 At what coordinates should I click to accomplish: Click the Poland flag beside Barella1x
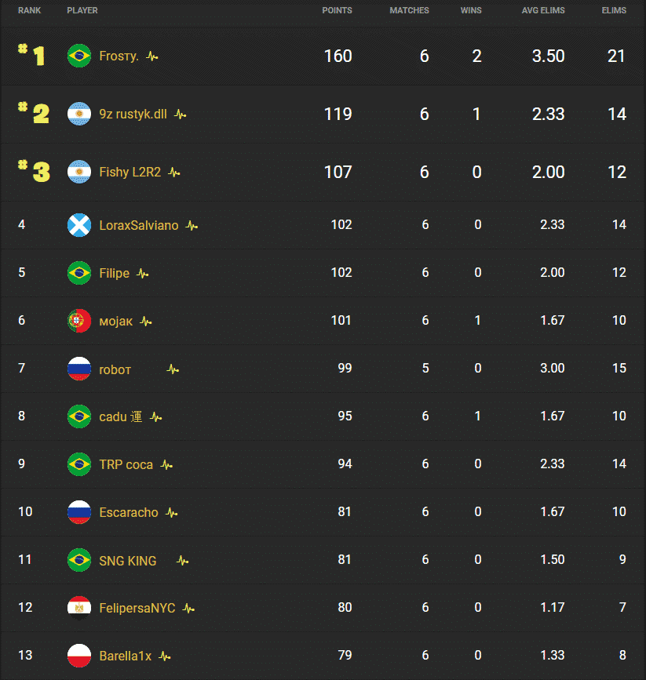(x=78, y=655)
